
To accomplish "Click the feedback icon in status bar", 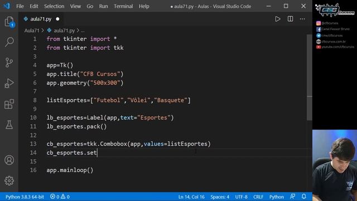I will [292, 197].
